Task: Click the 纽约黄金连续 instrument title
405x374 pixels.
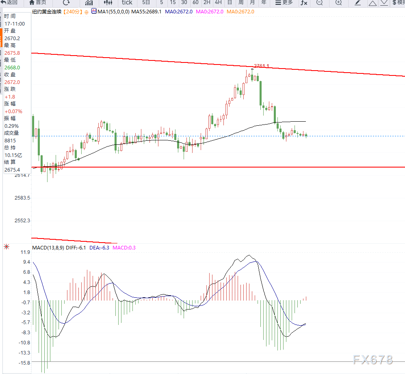Action: [47, 12]
